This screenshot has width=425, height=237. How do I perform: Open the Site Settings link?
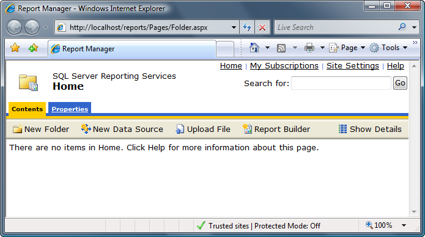point(353,66)
